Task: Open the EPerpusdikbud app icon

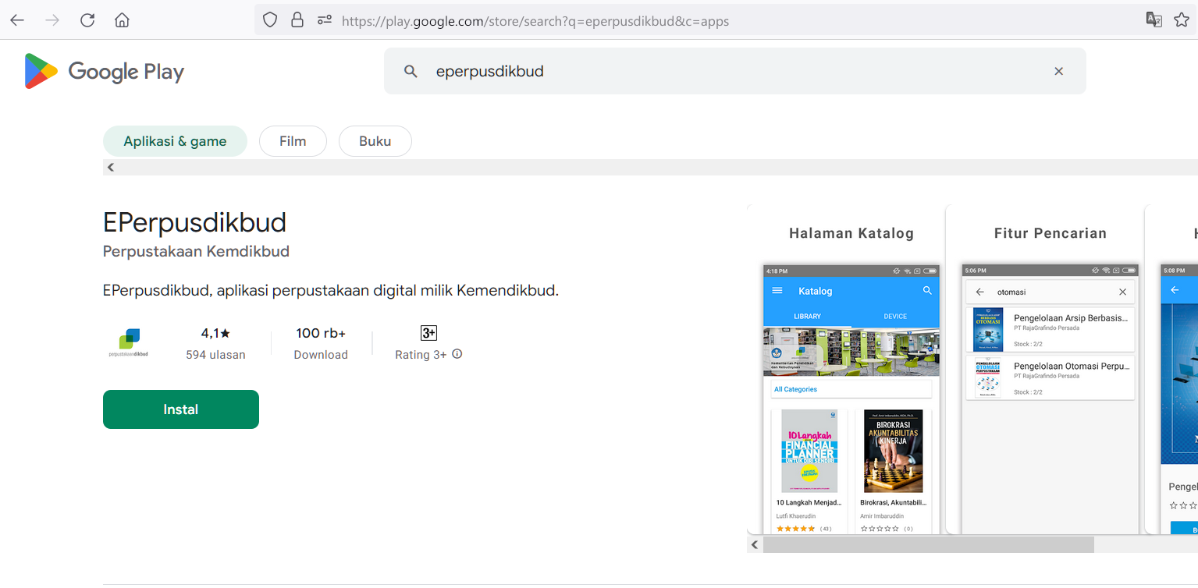Action: (x=129, y=343)
